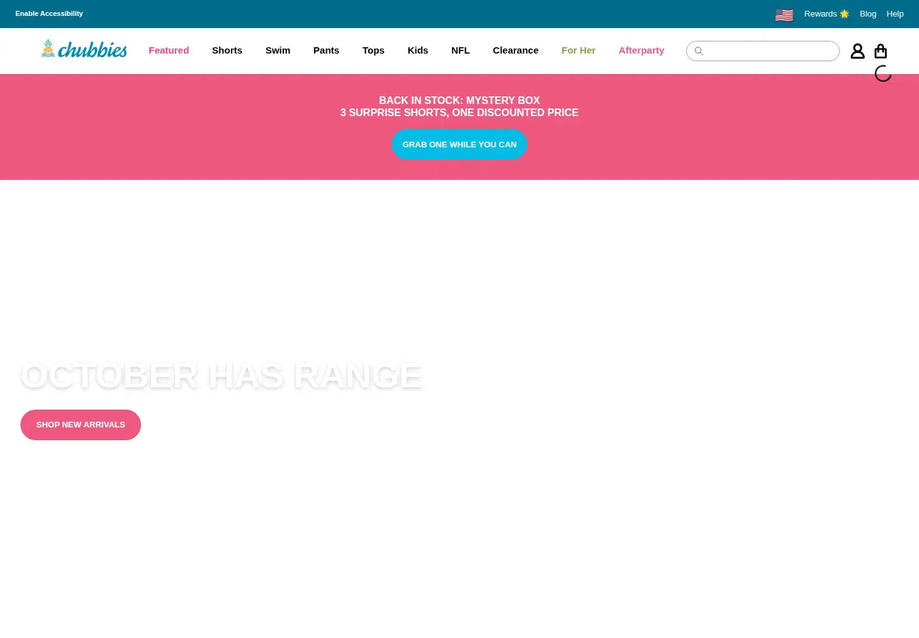
Task: Open the Afterparty menu
Action: pyautogui.click(x=641, y=50)
